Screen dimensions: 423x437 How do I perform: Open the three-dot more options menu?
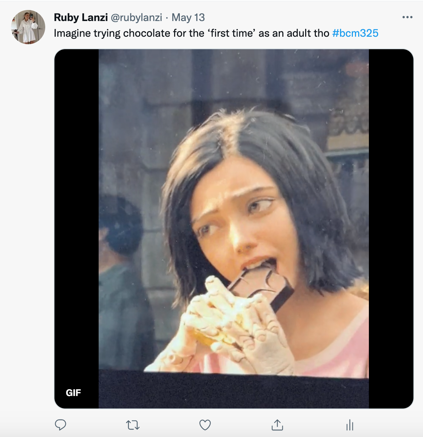(x=407, y=17)
